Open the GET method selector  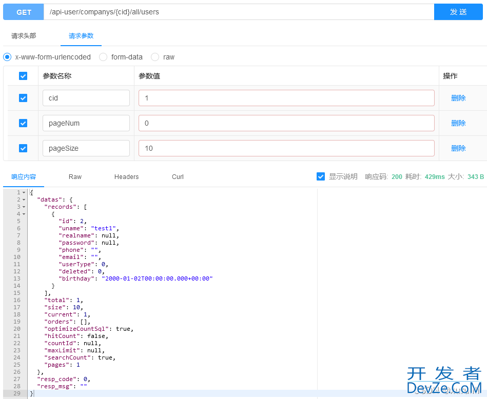pyautogui.click(x=24, y=12)
